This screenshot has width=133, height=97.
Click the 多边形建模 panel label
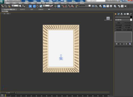[x=5, y=11]
